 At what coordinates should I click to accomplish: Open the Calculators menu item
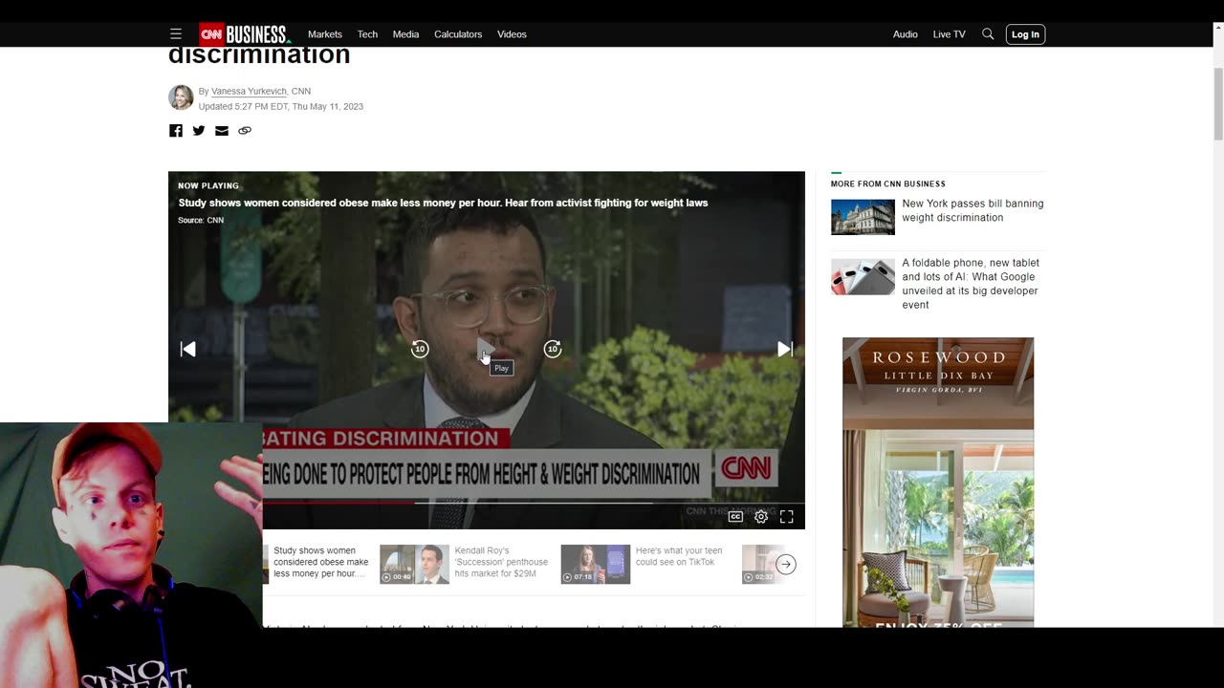(x=458, y=34)
